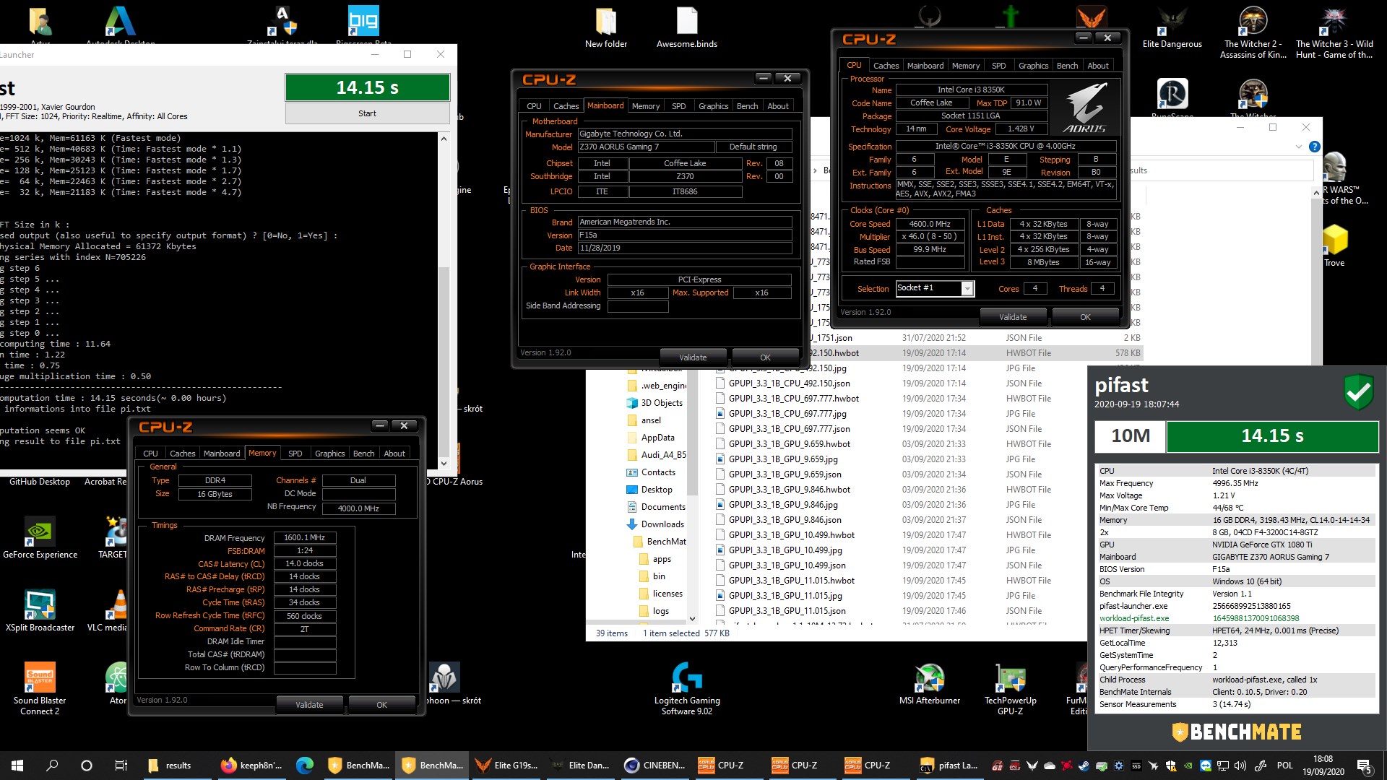Open Microsoft Edge from taskbar
The width and height of the screenshot is (1387, 780).
[x=304, y=766]
